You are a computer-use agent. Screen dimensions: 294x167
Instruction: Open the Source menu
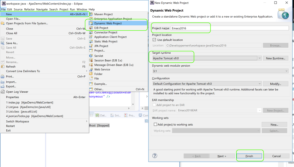click(18, 9)
